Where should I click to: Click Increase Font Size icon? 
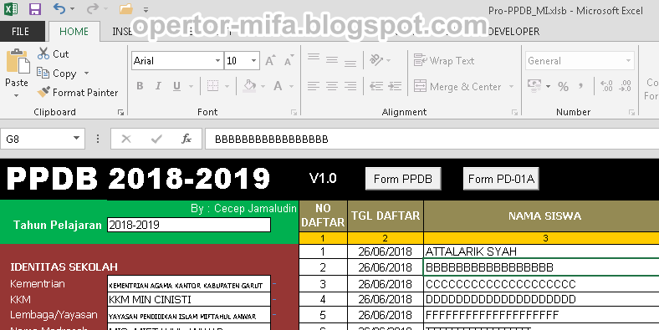(x=270, y=61)
